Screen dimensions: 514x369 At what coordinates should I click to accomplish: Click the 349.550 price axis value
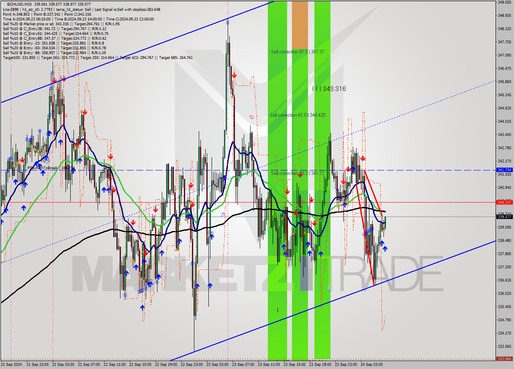coord(505,2)
